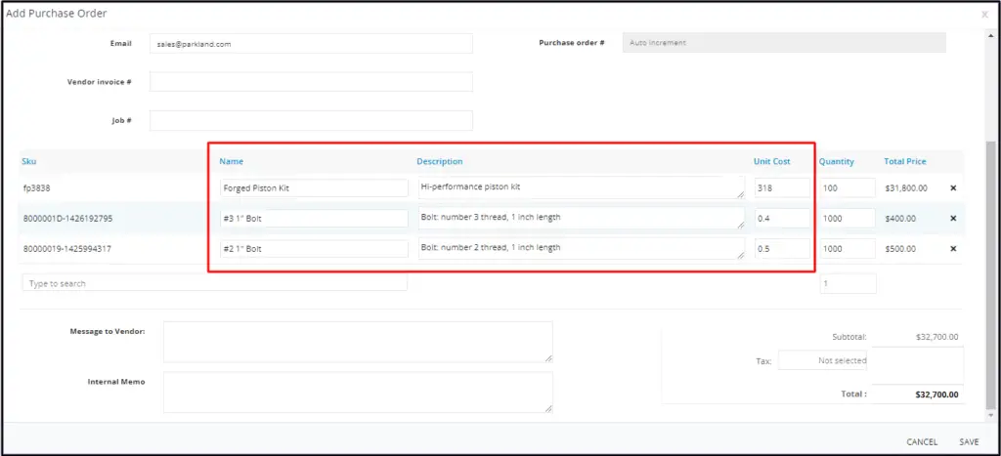
Task: Click into the Job # field
Action: tap(312, 120)
